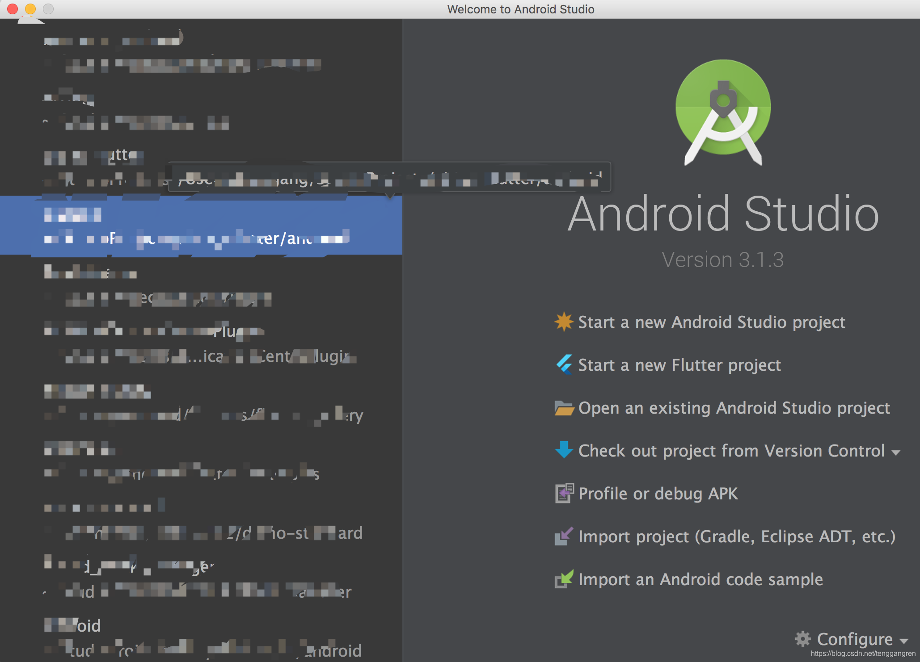
Task: Click the green arrow icon for Android code sample
Action: (564, 579)
